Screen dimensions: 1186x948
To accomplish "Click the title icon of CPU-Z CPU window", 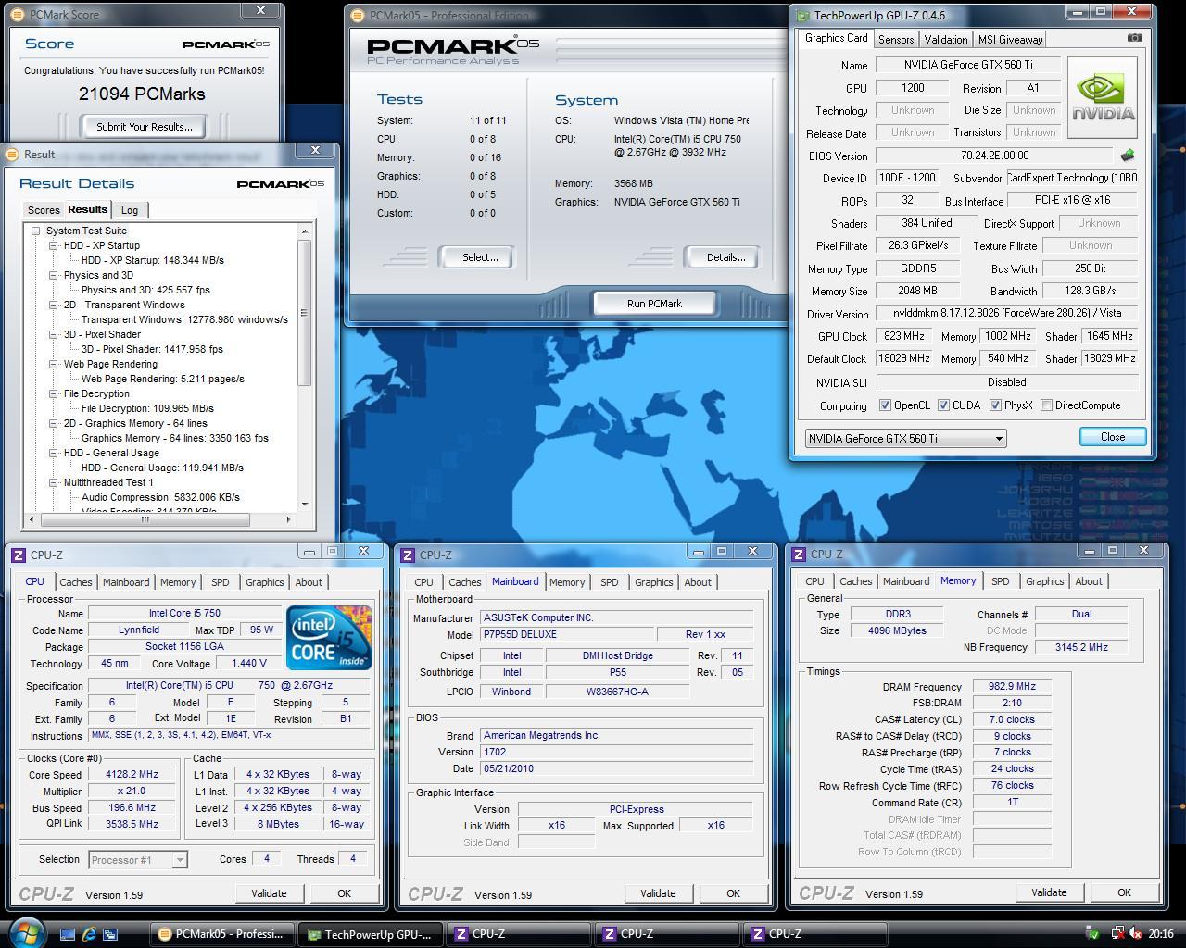I will coord(19,555).
